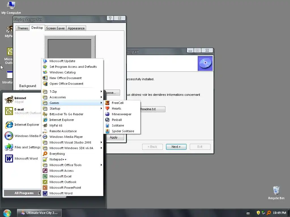290x217 pixels.
Task: Expand the Games folder entry
Action: pyautogui.click(x=72, y=103)
